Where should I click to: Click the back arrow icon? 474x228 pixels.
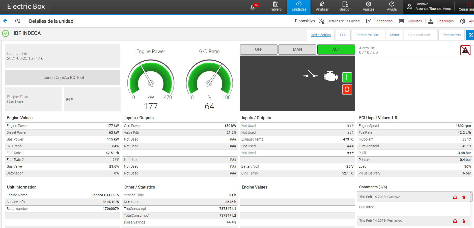click(5, 21)
